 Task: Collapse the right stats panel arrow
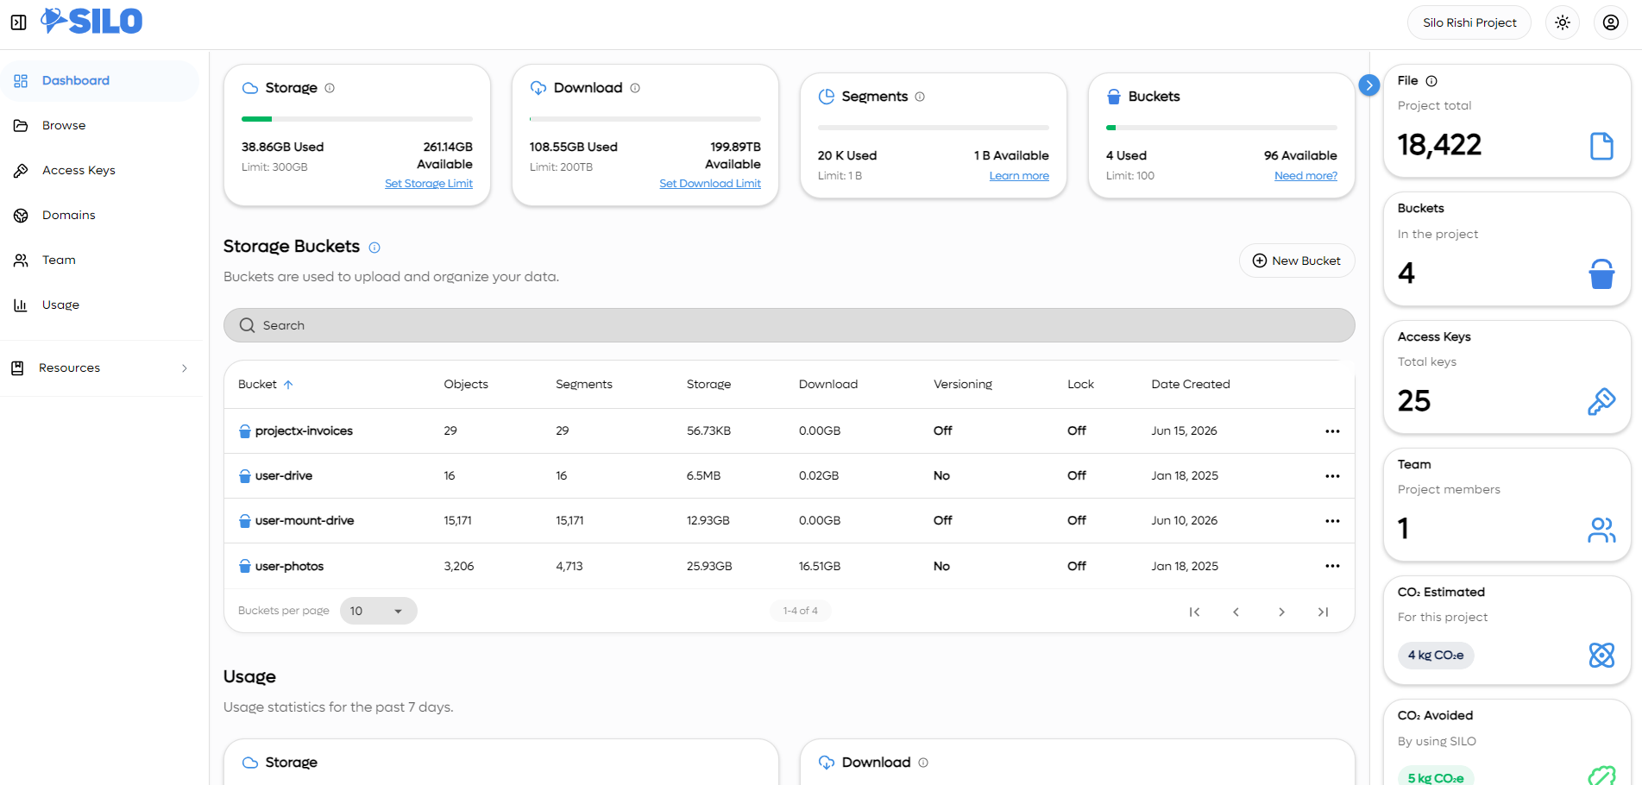click(1368, 85)
